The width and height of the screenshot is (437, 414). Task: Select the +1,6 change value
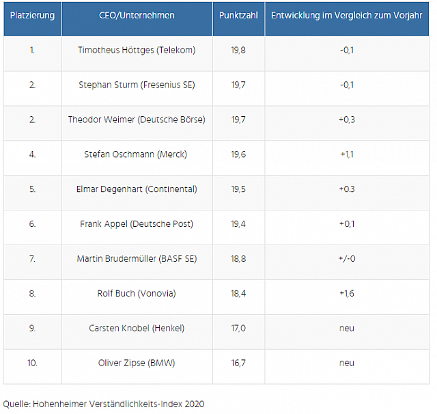[x=347, y=294]
